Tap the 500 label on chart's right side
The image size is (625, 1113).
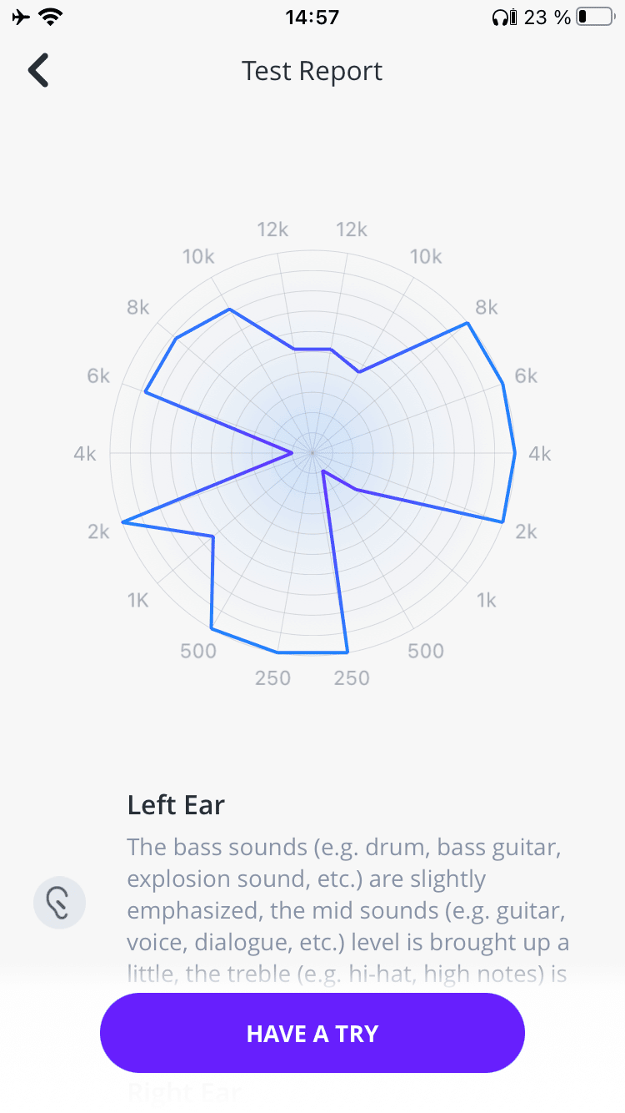point(426,651)
